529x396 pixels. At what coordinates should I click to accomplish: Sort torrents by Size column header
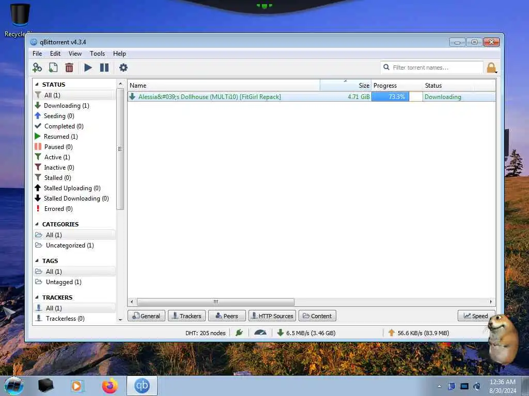346,86
